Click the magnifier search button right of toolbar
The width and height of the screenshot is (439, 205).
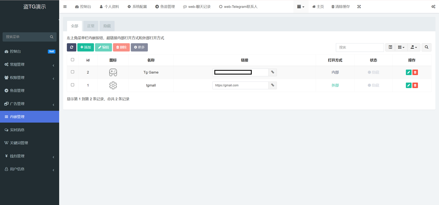tap(426, 47)
